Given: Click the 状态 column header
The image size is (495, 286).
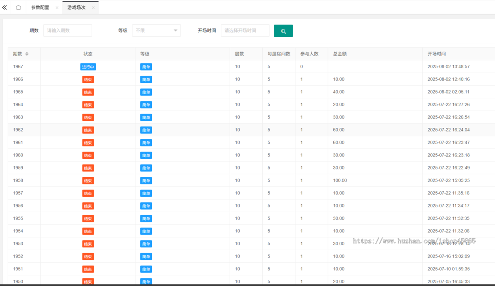Looking at the screenshot, I should pos(88,54).
